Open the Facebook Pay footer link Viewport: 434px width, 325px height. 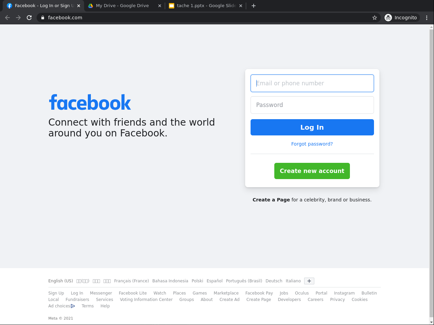point(259,293)
